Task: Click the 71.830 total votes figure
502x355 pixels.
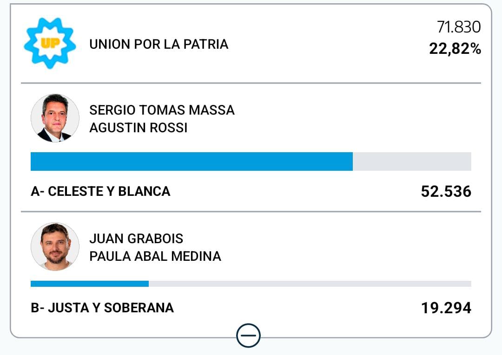Action: tap(458, 27)
